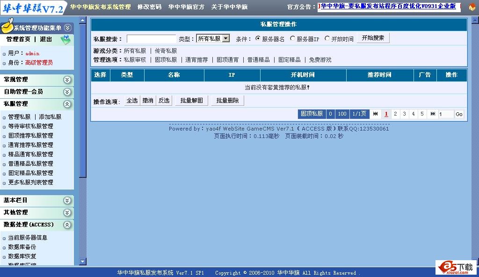Open 固定精品 management option
The image size is (479, 277).
(x=289, y=60)
